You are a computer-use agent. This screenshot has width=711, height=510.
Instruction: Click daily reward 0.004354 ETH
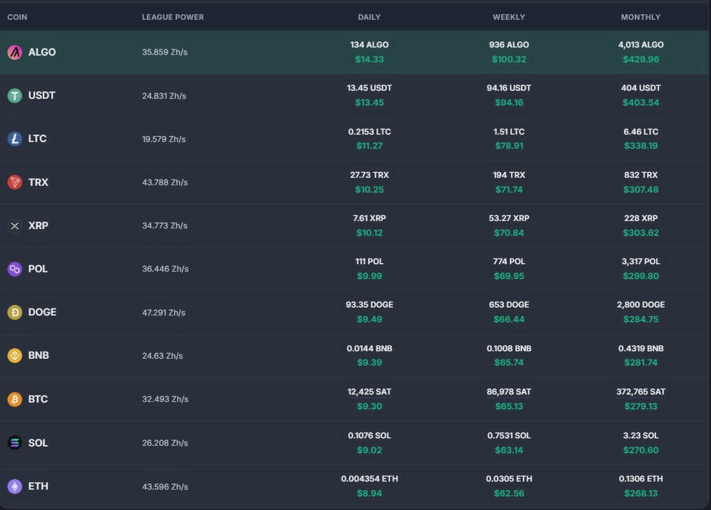(369, 479)
